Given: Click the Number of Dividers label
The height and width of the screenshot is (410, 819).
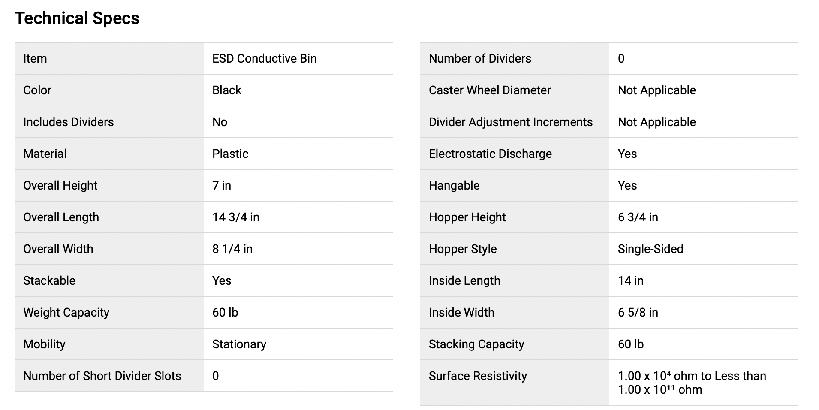Looking at the screenshot, I should 480,59.
